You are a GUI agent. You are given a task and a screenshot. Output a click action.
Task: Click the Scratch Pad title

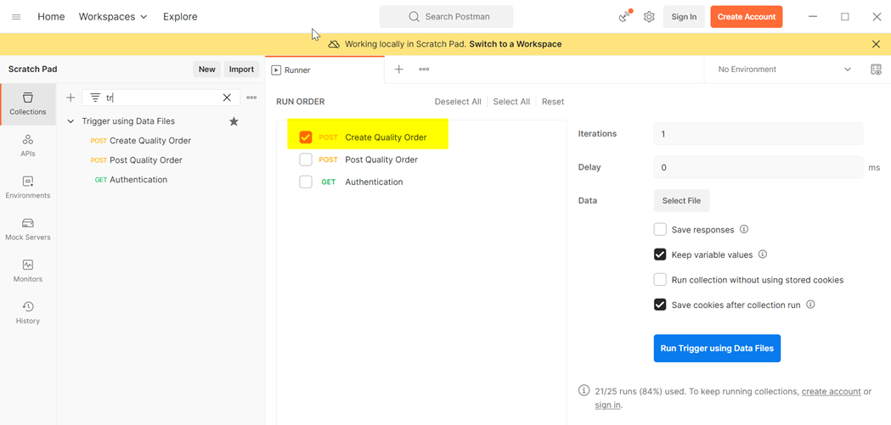coord(33,70)
